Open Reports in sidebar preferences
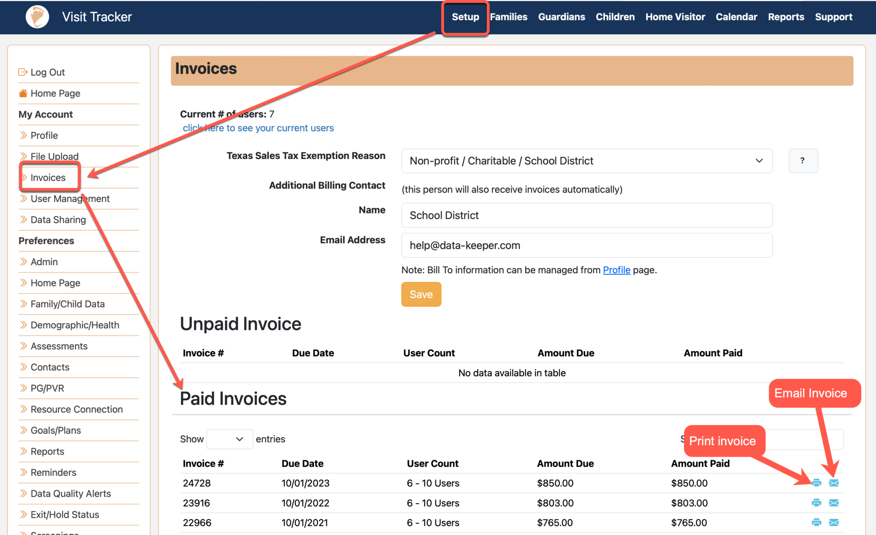 [x=47, y=451]
